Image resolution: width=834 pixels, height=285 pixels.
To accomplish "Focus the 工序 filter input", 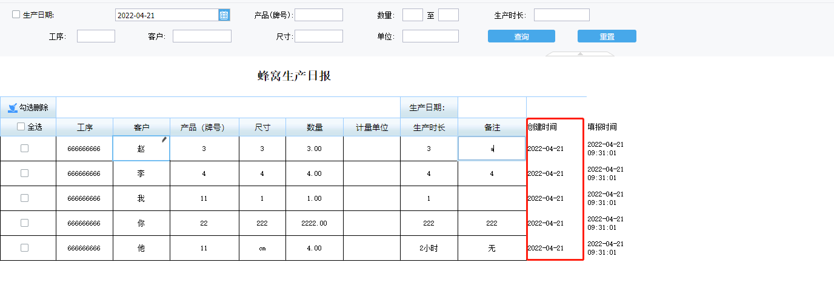I will coord(96,36).
